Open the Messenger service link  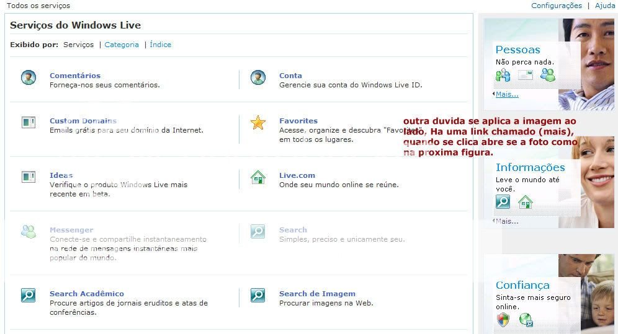pyautogui.click(x=71, y=230)
